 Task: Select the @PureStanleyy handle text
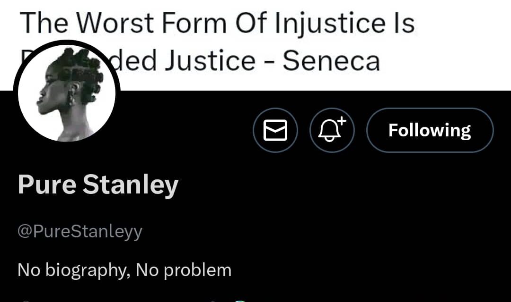tap(79, 232)
